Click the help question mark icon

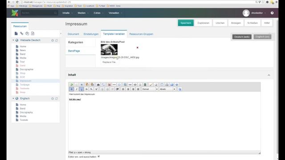tap(272, 13)
